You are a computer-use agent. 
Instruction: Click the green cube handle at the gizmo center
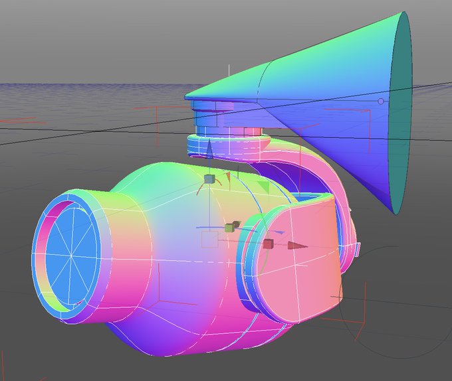point(230,228)
